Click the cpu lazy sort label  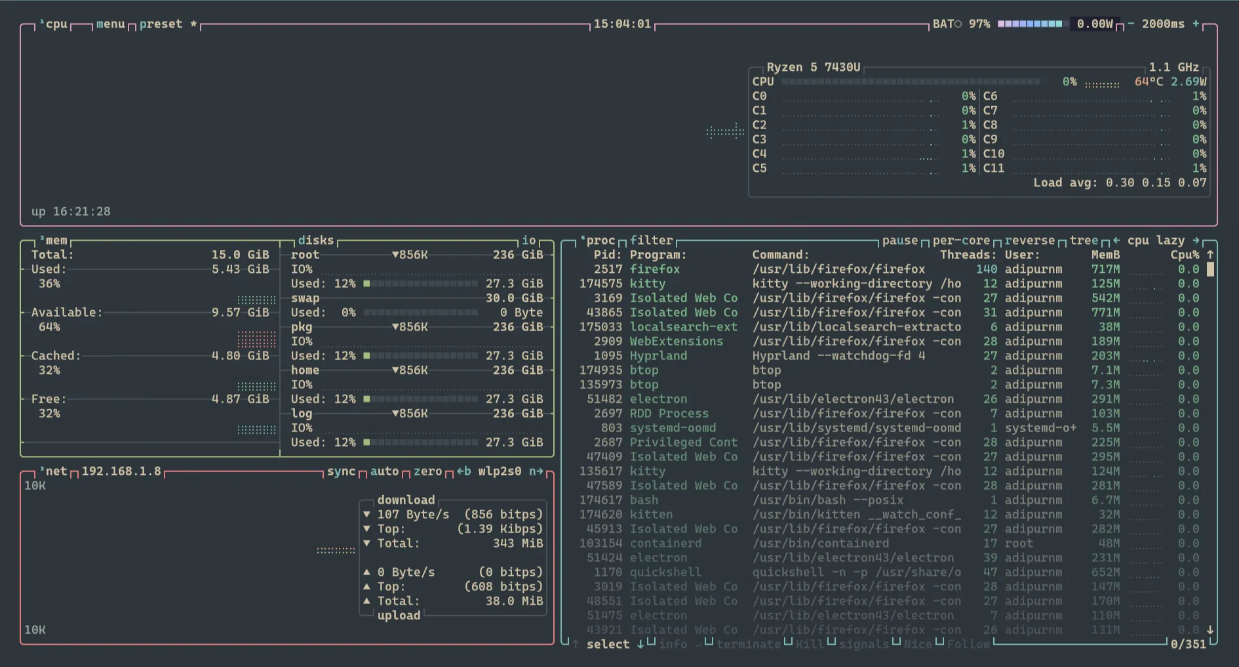click(x=1156, y=241)
